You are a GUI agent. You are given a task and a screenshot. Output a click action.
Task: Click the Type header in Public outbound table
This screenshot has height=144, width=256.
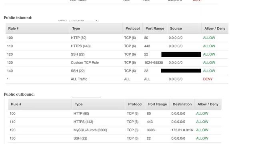(x=79, y=104)
